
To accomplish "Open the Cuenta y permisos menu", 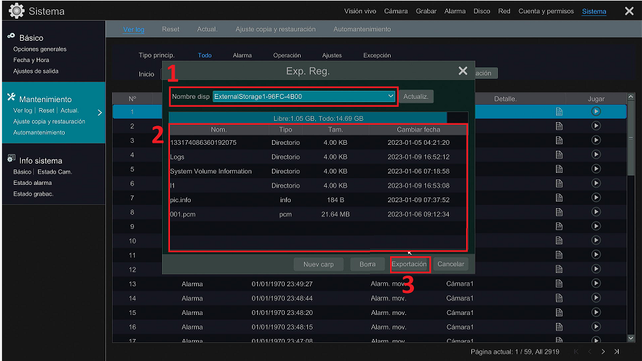I will tap(545, 11).
